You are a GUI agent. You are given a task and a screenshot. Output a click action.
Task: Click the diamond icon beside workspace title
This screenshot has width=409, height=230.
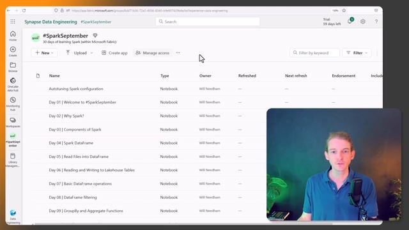(95, 36)
